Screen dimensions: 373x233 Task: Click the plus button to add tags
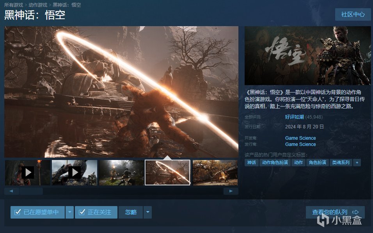coord(357,162)
